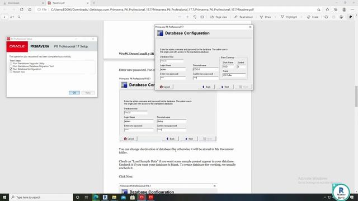The width and height of the screenshot is (358, 201).
Task: Open Revit from the taskbar
Action: coord(105,197)
